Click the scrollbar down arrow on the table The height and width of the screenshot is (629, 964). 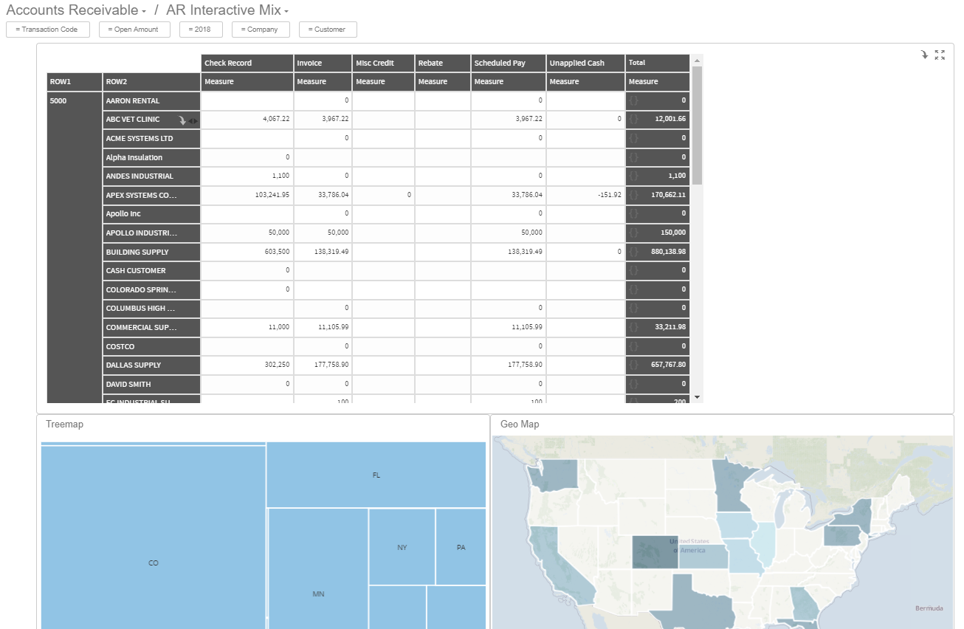[x=697, y=397]
